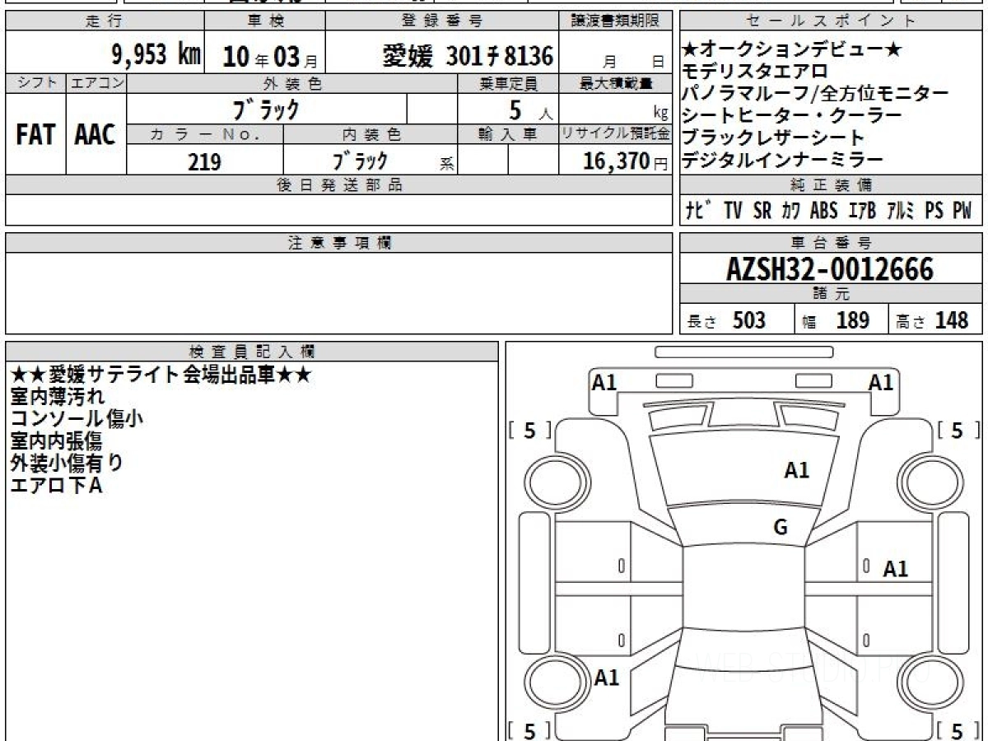Viewport: 988px width, 741px height.
Task: Select the ブラックレザーシート line
Action: click(x=774, y=137)
